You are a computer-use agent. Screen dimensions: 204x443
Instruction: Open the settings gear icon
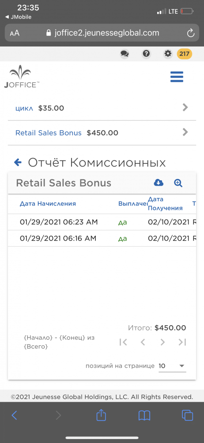click(168, 54)
